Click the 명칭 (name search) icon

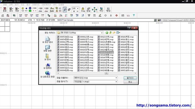point(108,9)
